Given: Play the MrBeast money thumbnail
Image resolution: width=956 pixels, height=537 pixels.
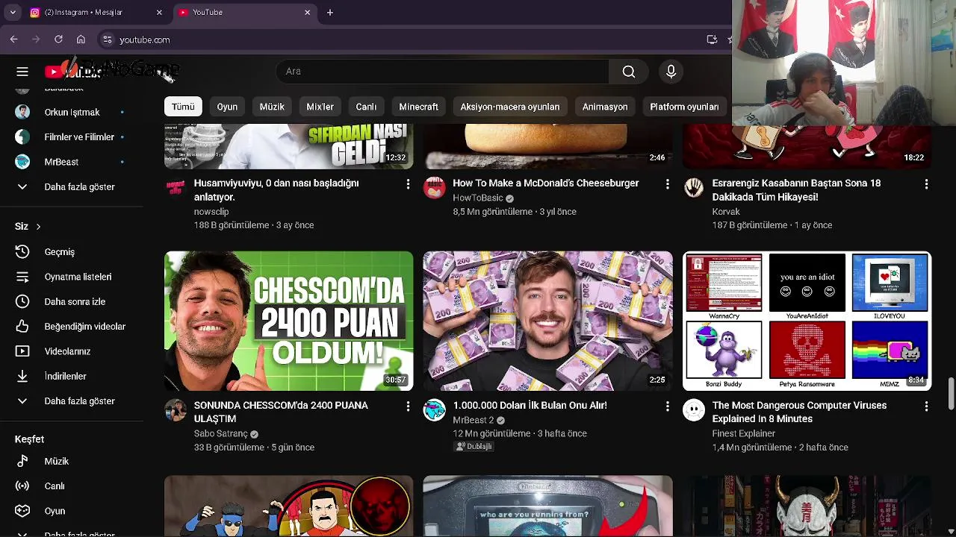Looking at the screenshot, I should 547,321.
